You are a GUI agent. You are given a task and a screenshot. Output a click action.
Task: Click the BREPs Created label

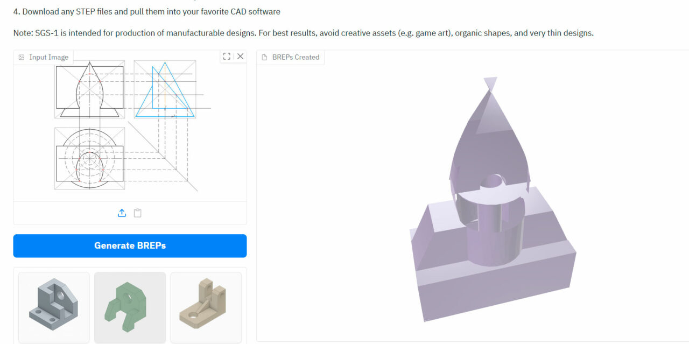tap(296, 57)
